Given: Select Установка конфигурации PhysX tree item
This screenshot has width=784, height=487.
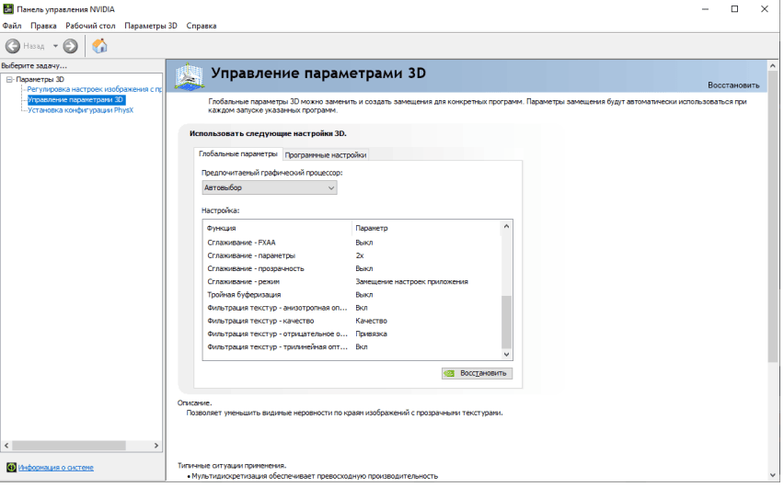Looking at the screenshot, I should pos(81,111).
